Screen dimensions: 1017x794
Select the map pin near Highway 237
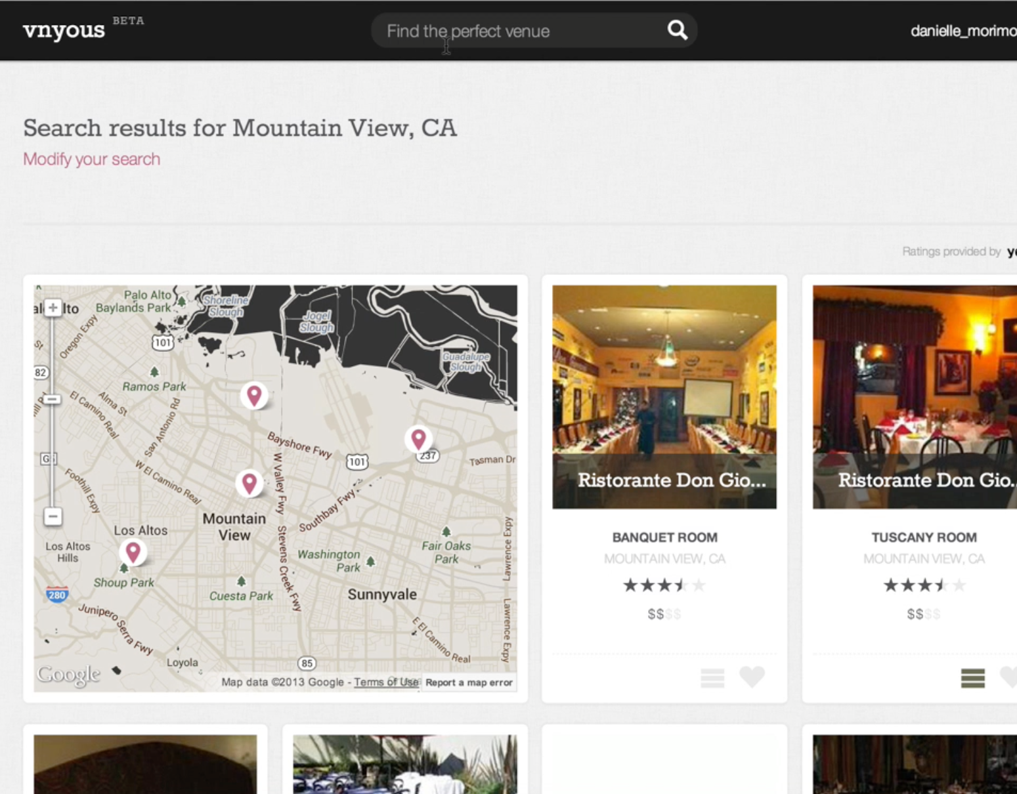click(x=418, y=438)
